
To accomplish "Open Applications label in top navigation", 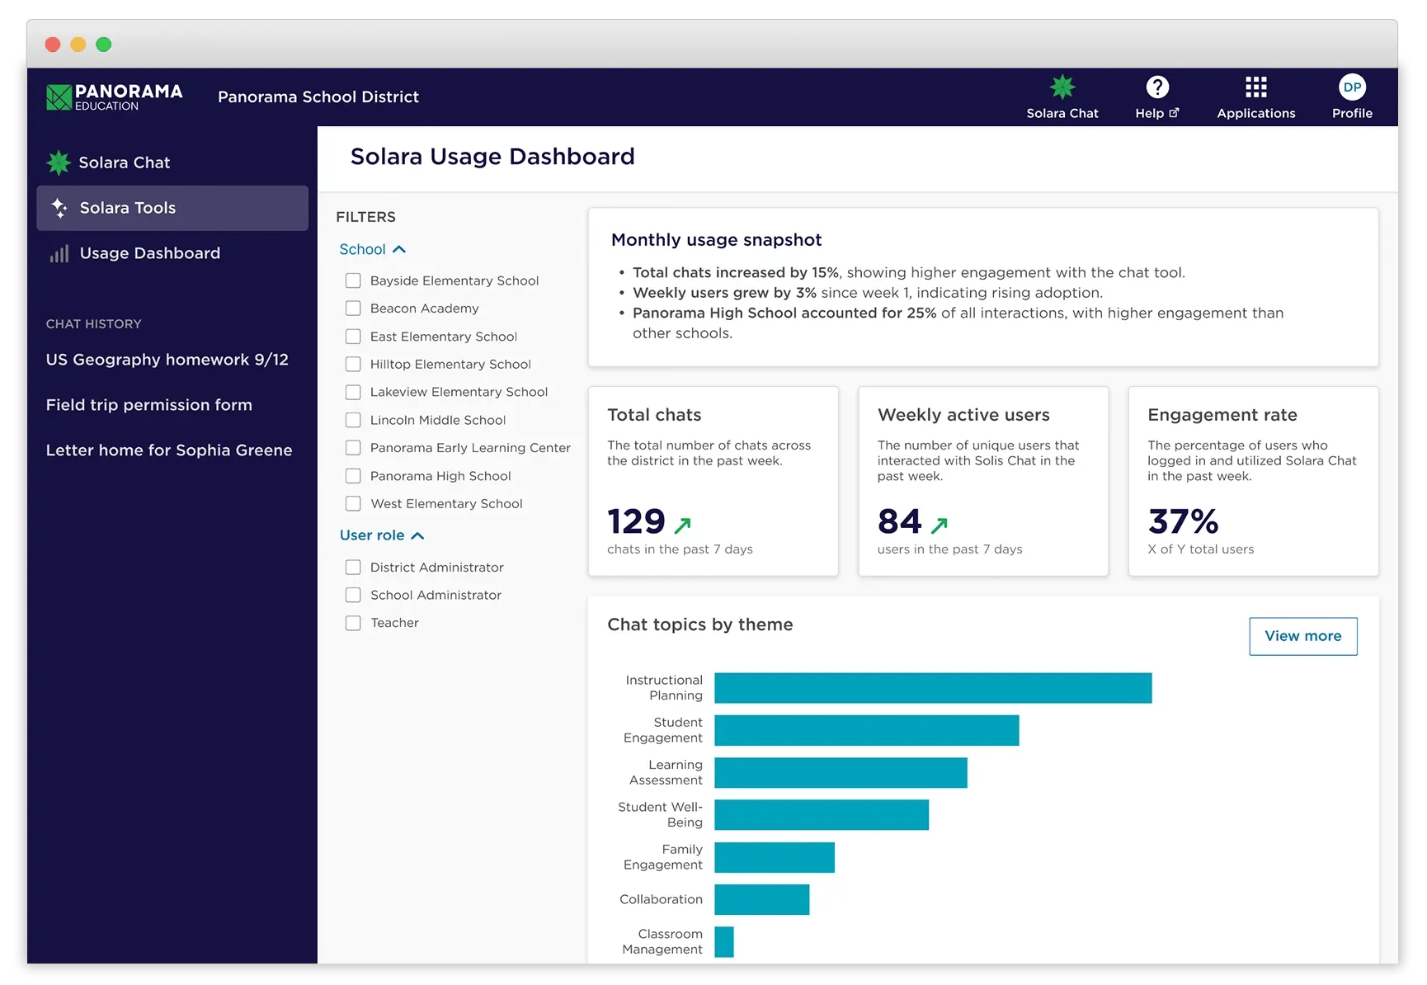I will (x=1255, y=113).
